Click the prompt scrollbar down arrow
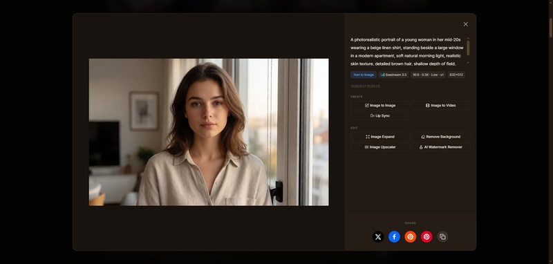Screen dimensions: 553x264 point(468,63)
